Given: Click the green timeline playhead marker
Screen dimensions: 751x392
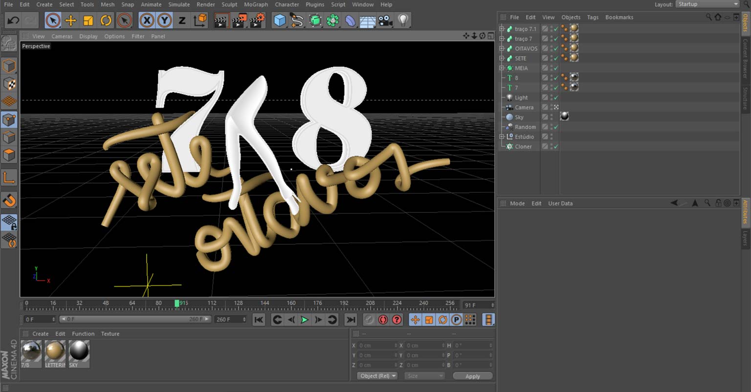Looking at the screenshot, I should (177, 303).
